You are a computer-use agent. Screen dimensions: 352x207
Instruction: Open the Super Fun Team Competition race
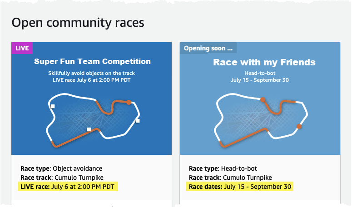92,62
